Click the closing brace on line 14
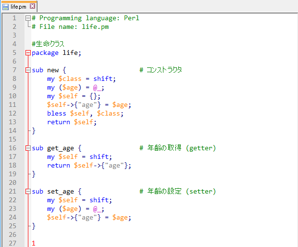298x247 pixels. point(34,130)
